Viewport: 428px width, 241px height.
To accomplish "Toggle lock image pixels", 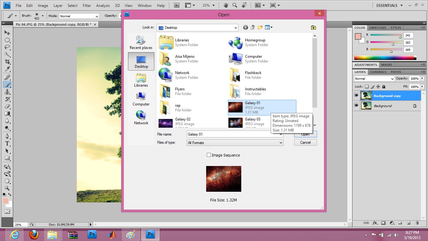I will point(373,87).
